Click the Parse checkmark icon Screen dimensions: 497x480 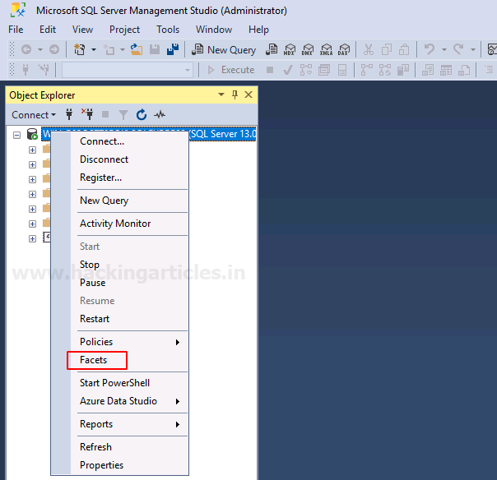288,70
